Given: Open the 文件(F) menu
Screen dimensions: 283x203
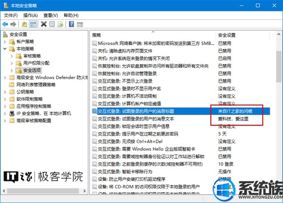Looking at the screenshot, I should point(11,16).
